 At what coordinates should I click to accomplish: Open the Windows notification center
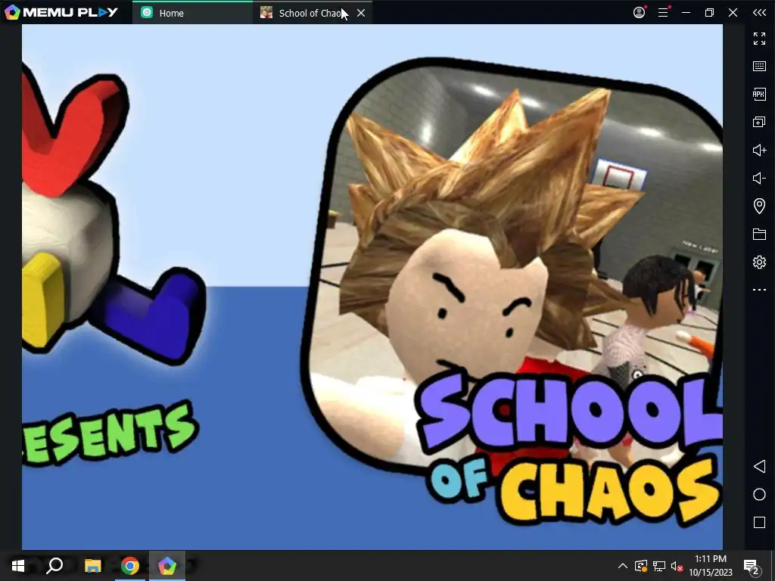[x=752, y=566]
